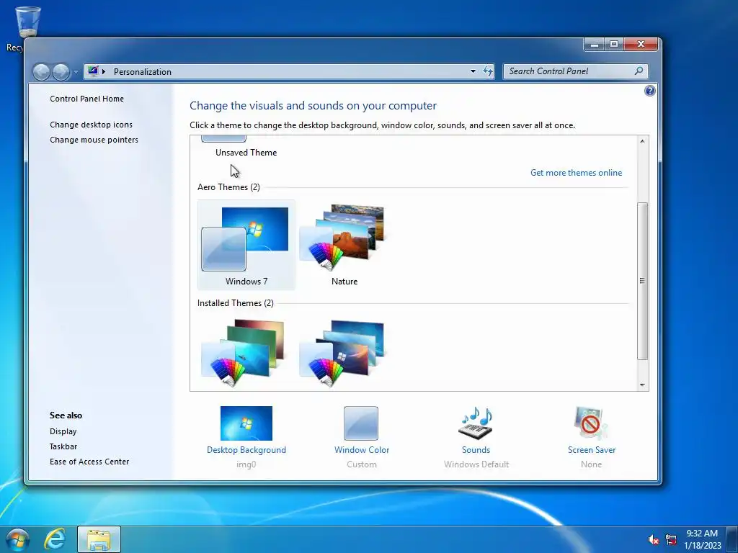This screenshot has width=738, height=553.
Task: Select the Nature Aero theme
Action: click(344, 245)
